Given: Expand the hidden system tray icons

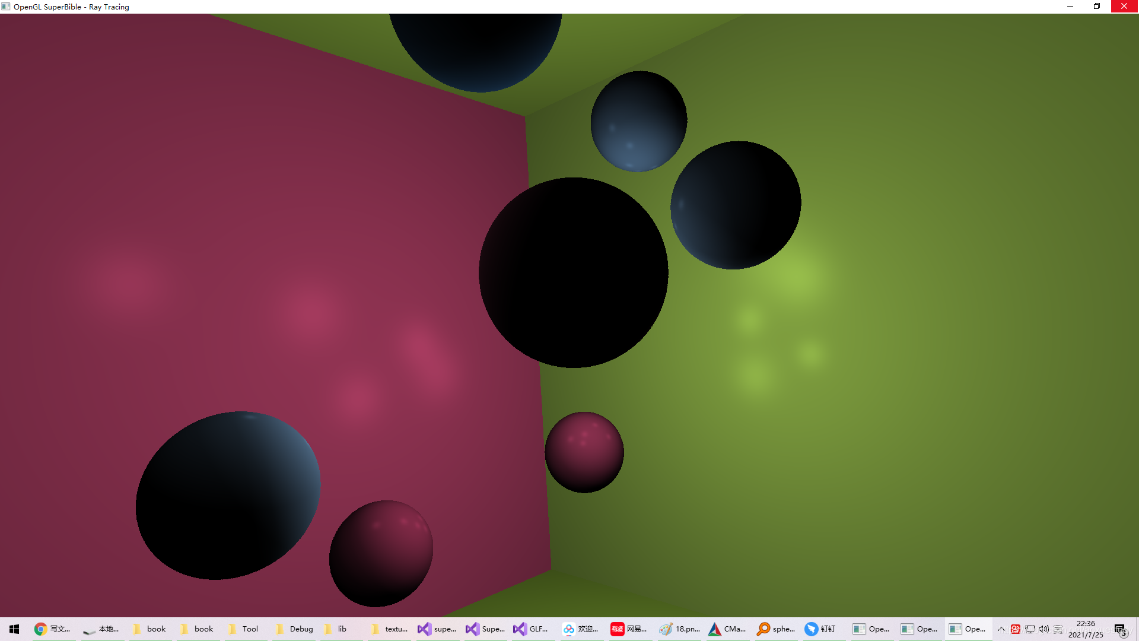Looking at the screenshot, I should 1001,629.
